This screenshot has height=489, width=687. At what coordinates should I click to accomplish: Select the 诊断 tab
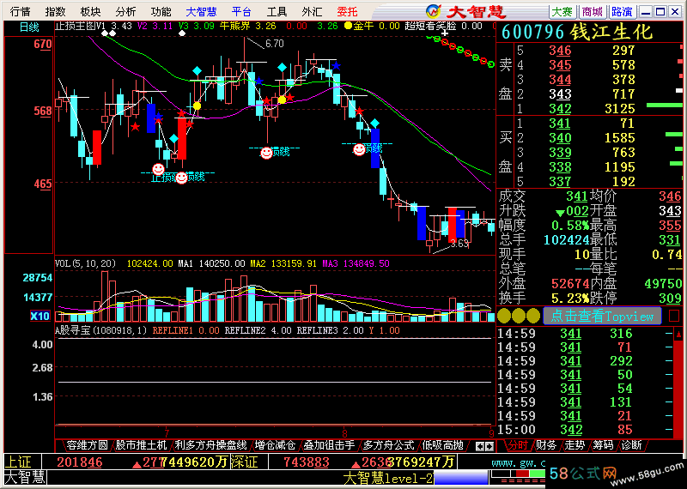[x=631, y=445]
